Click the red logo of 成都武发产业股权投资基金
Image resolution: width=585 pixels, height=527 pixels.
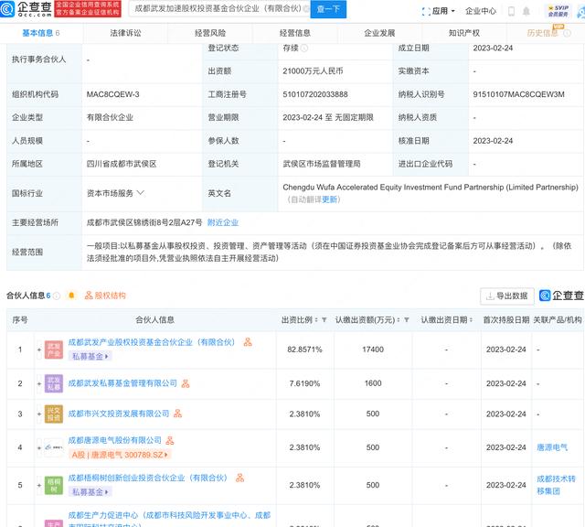coord(54,350)
